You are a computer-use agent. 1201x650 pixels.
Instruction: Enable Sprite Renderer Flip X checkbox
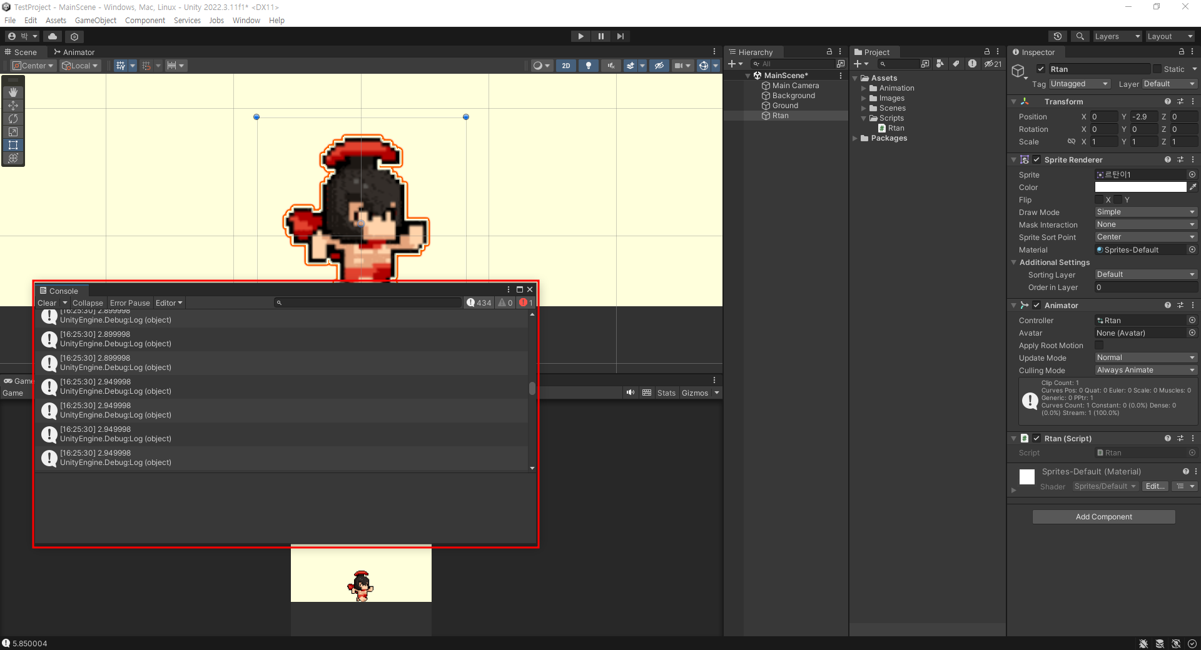click(1099, 200)
